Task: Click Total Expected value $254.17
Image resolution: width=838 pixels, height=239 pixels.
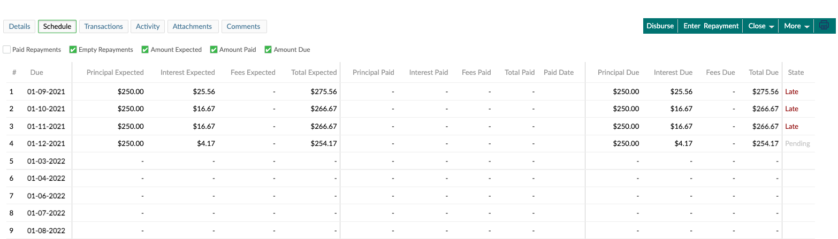Action: coord(324,143)
